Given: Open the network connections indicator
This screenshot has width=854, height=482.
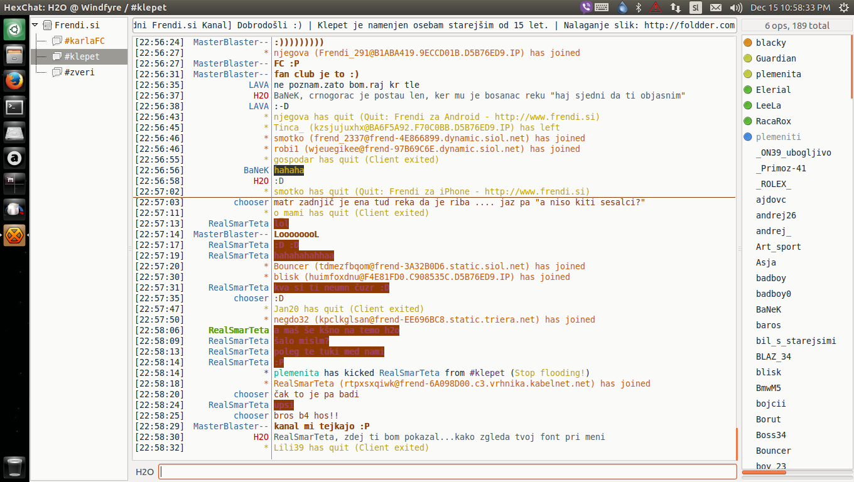Looking at the screenshot, I should (x=676, y=8).
